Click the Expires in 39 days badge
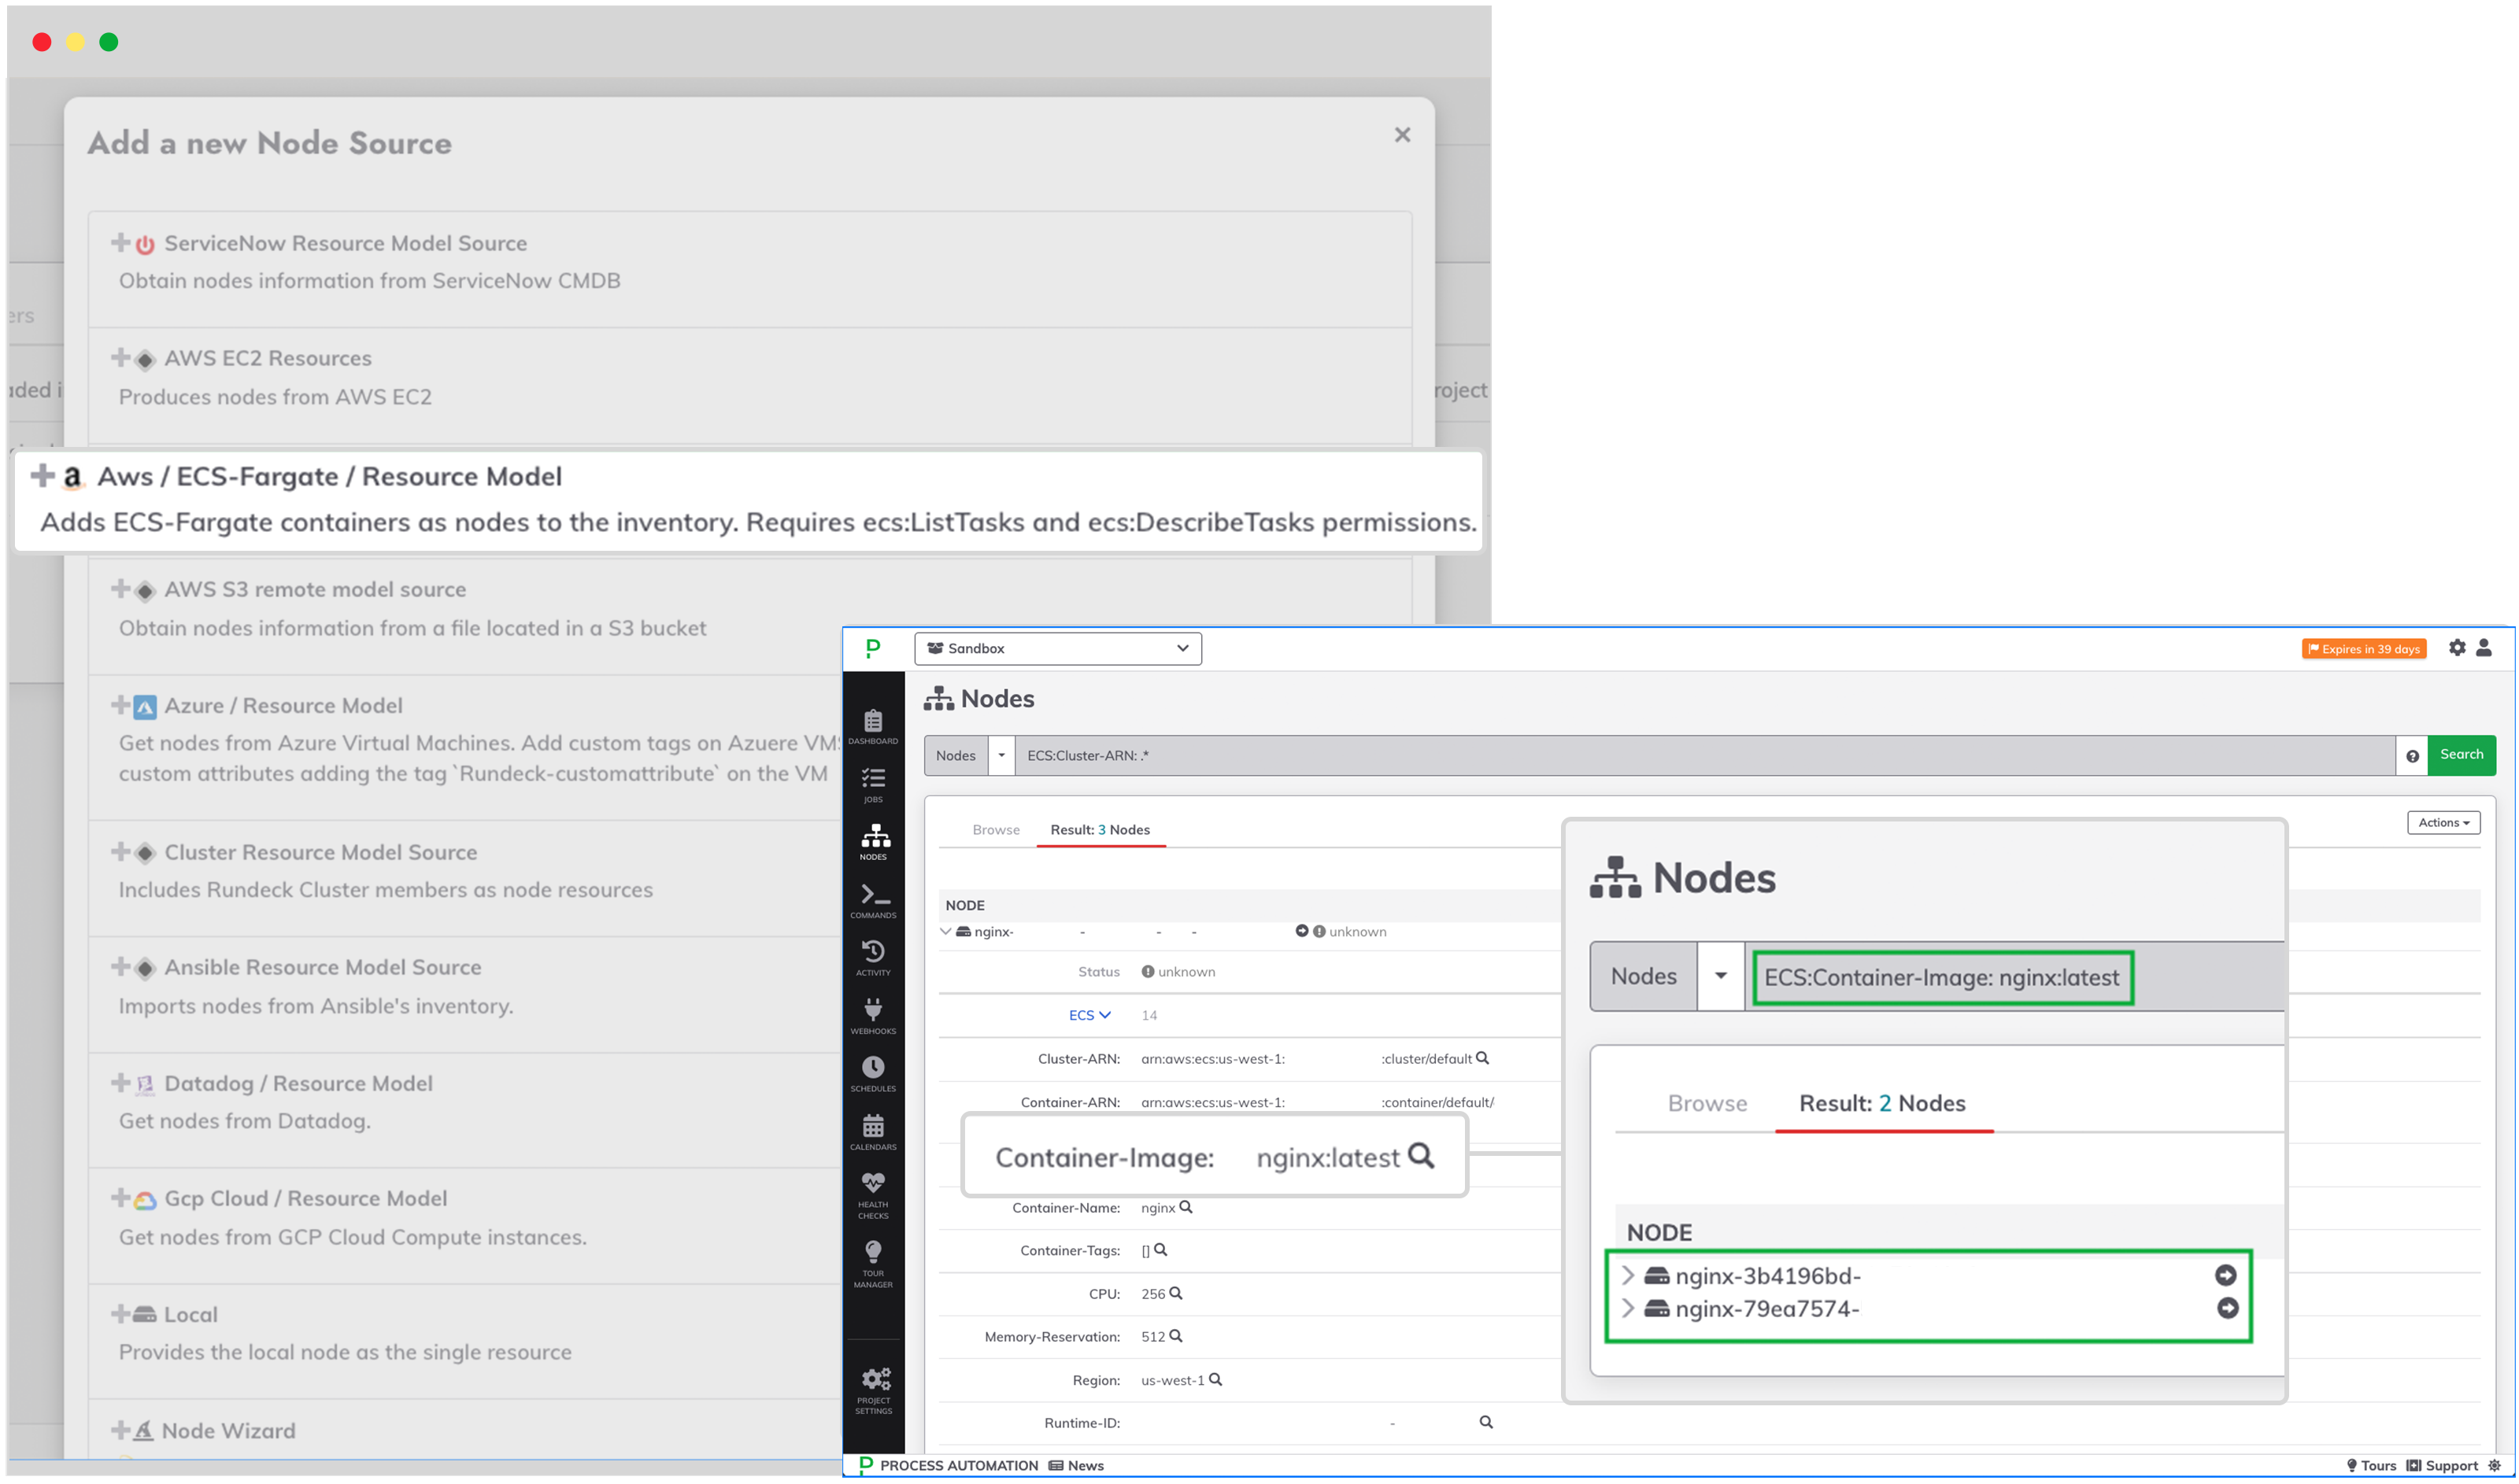This screenshot has width=2519, height=1484. [x=2363, y=649]
